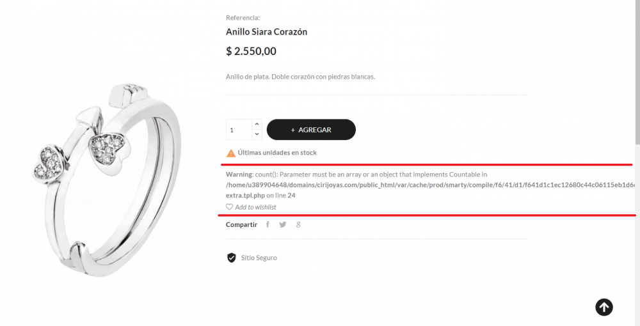Click the scroll-to-top arrow button

pos(604,307)
